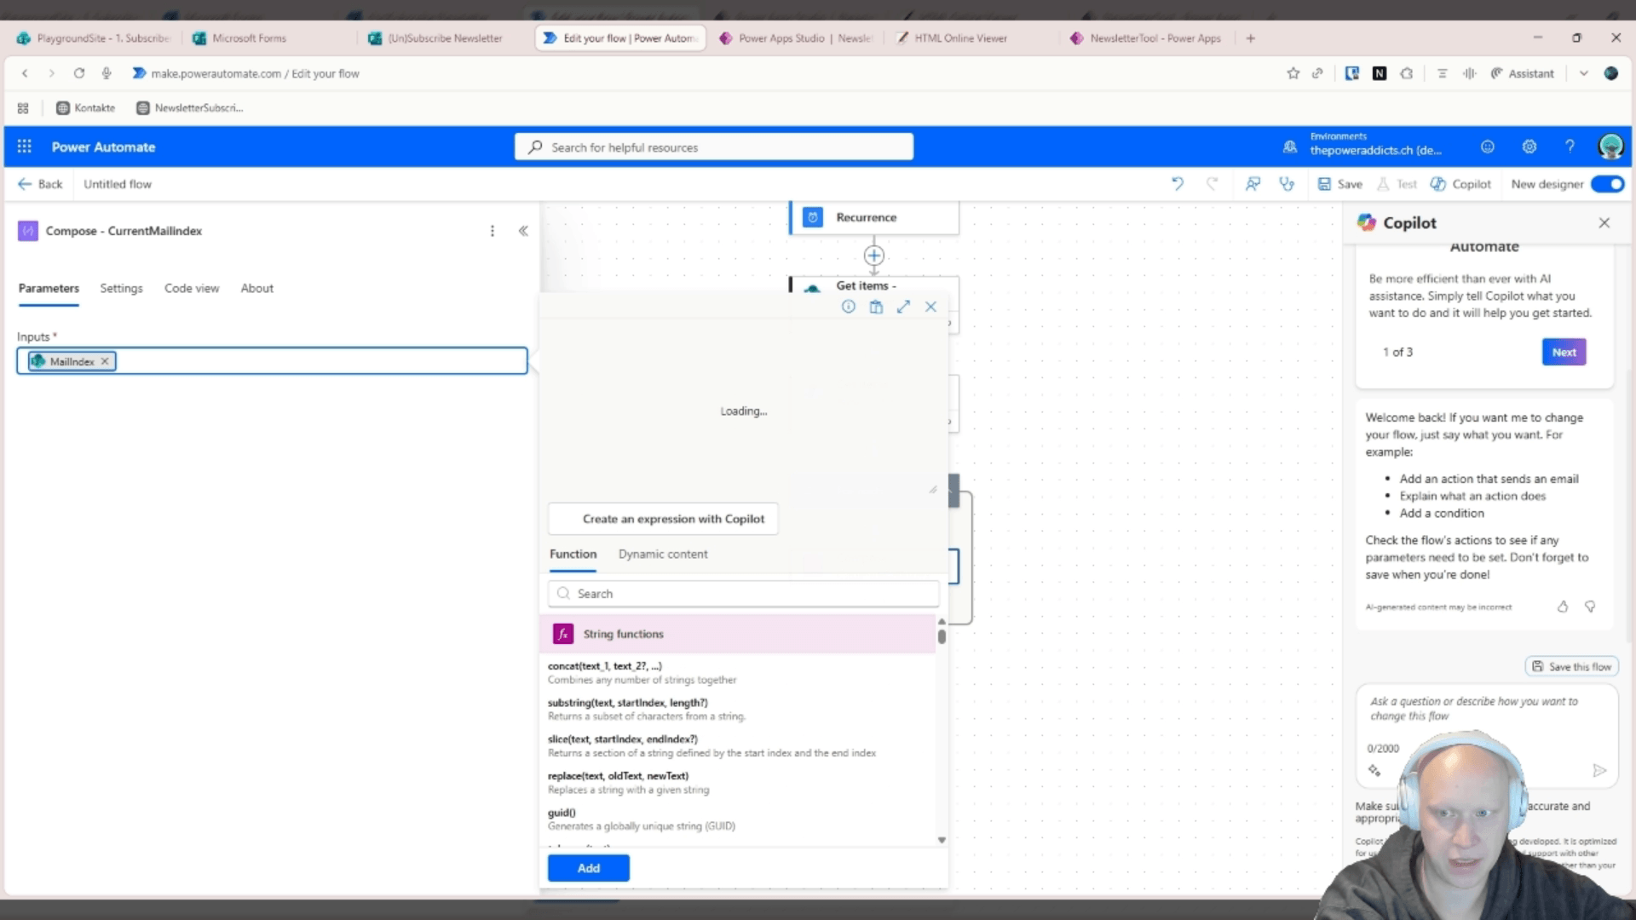Click the info icon in expression editor
The image size is (1636, 920).
pos(849,307)
